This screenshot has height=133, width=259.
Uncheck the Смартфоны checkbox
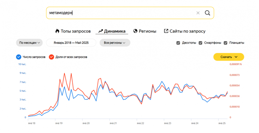200,43
